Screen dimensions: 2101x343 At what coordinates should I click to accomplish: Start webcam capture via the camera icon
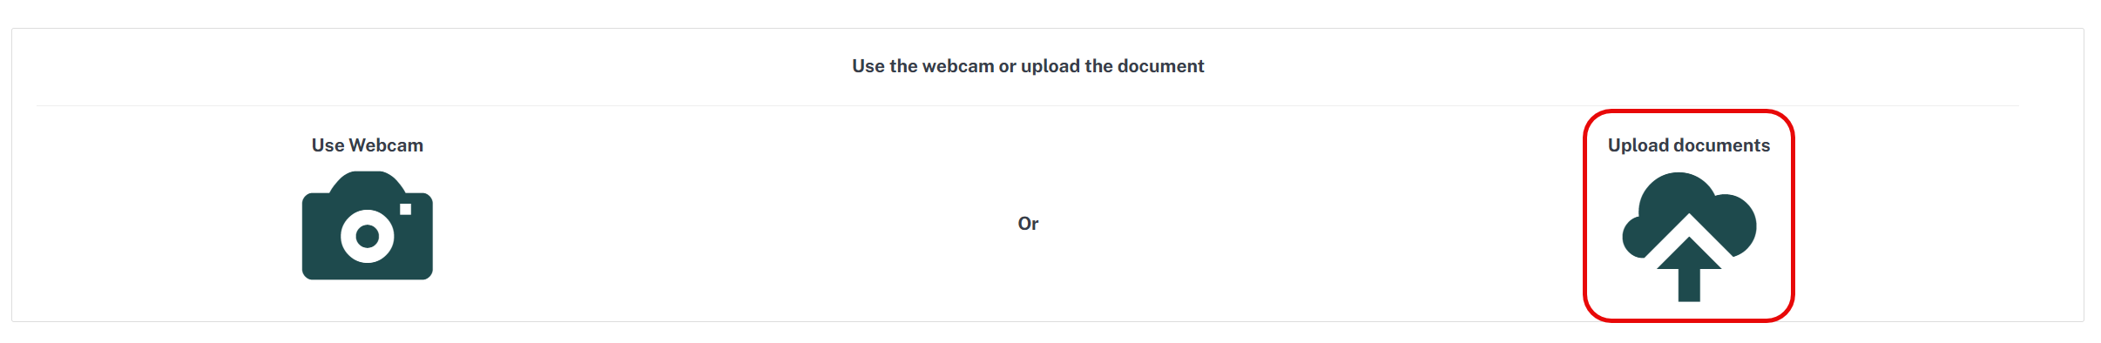367,225
